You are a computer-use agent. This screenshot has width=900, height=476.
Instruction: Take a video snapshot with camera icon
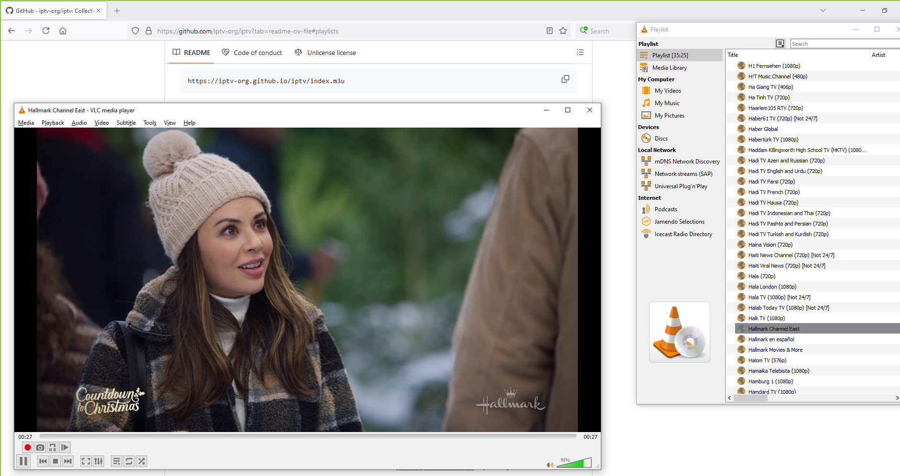point(40,447)
